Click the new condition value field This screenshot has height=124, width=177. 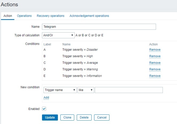point(129,90)
